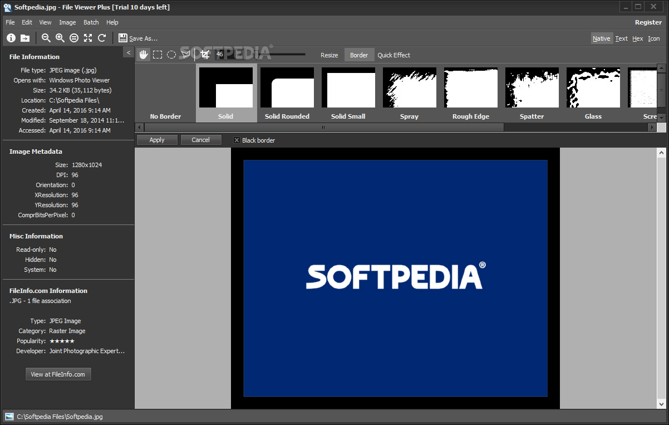Click the 'Windows Photo Viewer' value
669x425 pixels.
(80, 80)
